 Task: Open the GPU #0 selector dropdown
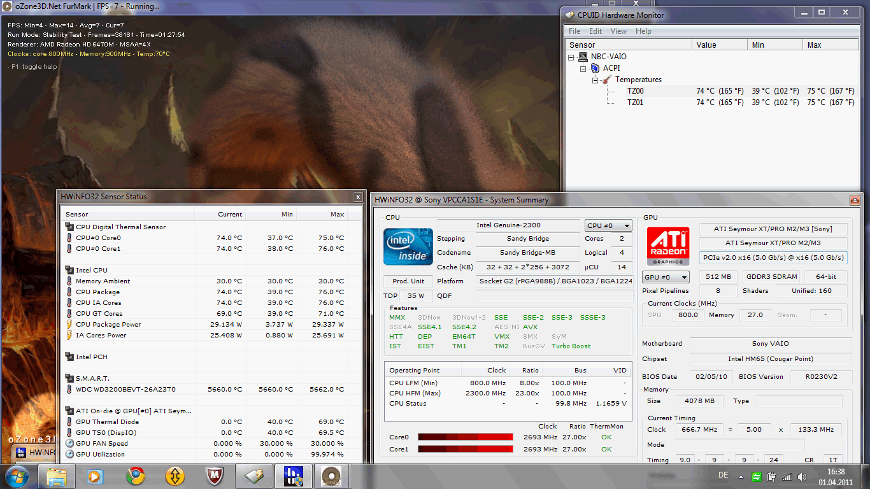point(666,277)
